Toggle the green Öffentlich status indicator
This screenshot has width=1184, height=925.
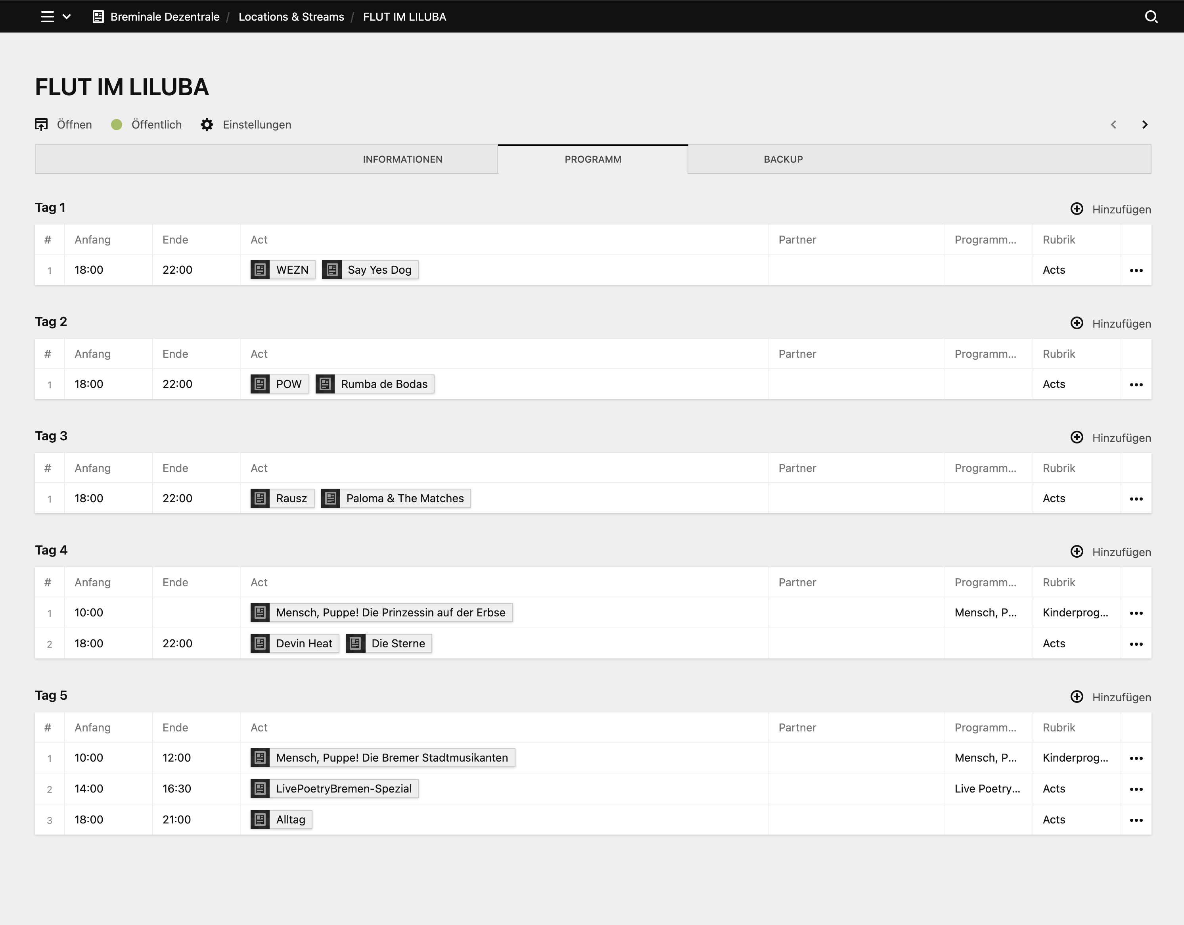click(117, 125)
